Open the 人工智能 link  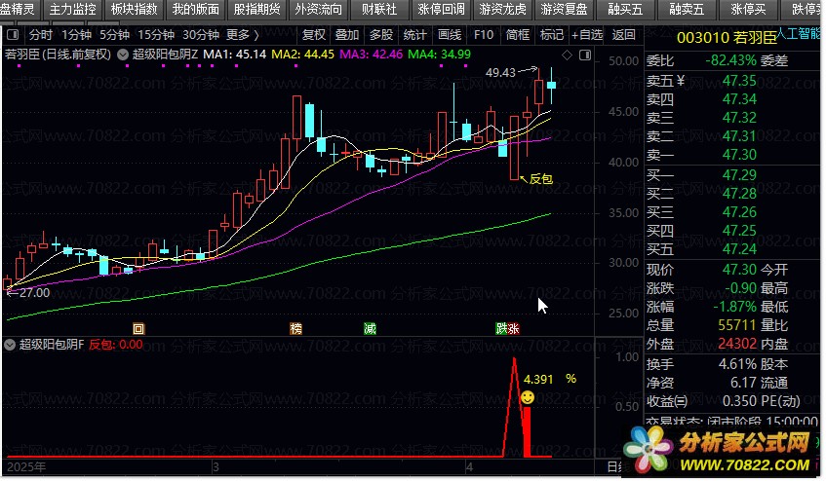[x=799, y=34]
